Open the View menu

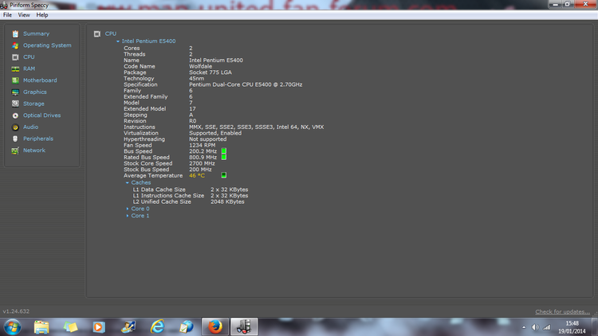pos(24,15)
